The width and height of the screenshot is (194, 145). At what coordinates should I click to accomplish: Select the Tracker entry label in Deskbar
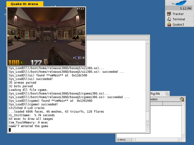point(178,14)
